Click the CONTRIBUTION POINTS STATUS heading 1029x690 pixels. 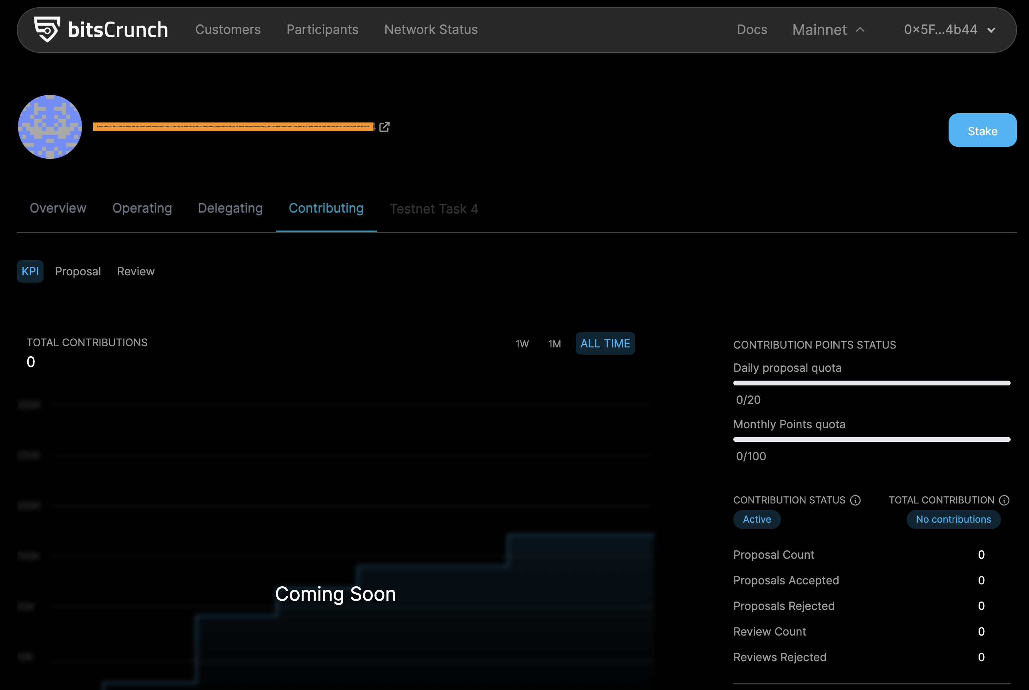coord(815,345)
